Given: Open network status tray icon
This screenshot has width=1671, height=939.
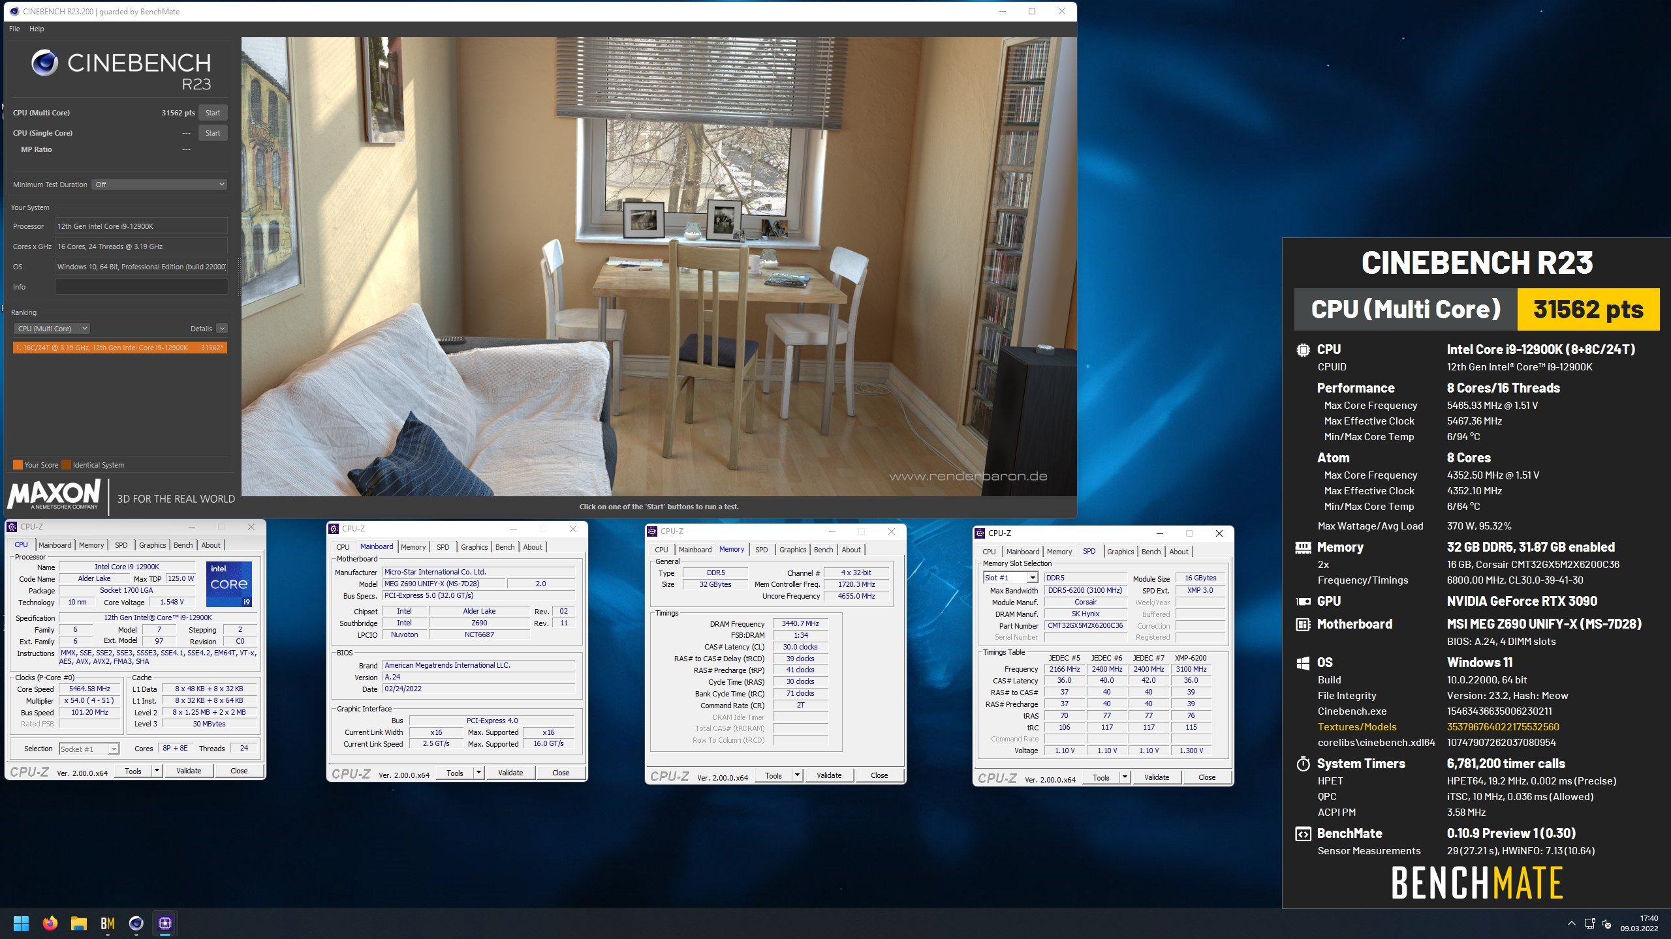Looking at the screenshot, I should (x=1589, y=924).
